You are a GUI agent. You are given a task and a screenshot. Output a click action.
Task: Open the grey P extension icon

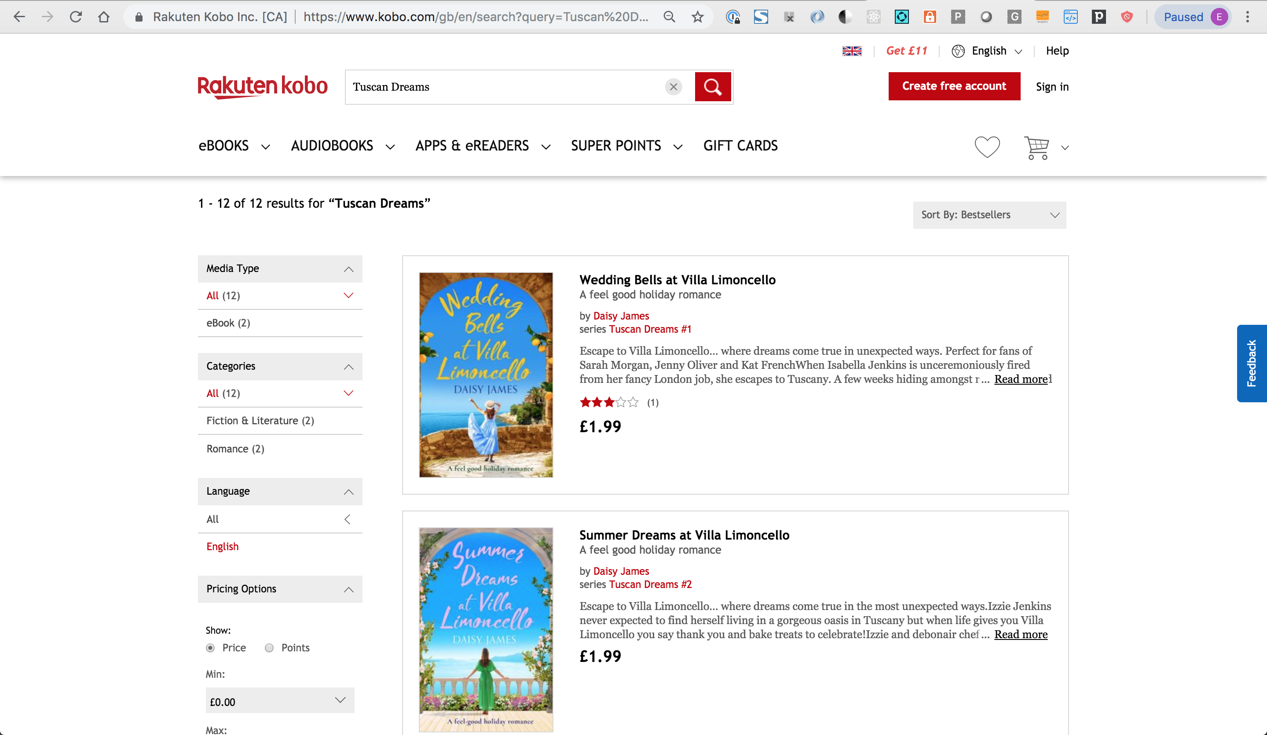pyautogui.click(x=958, y=17)
